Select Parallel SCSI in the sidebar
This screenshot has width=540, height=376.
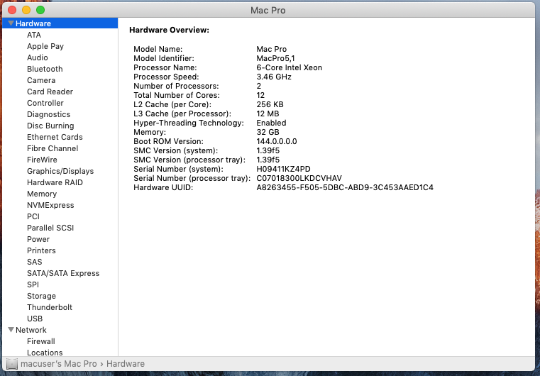[x=50, y=228]
